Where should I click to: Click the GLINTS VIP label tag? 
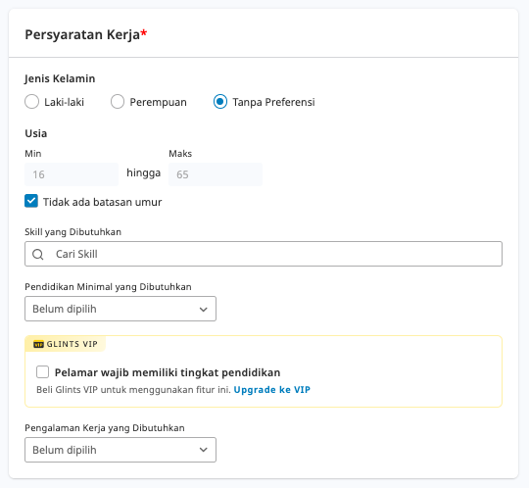point(66,344)
